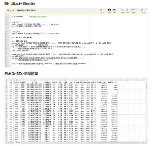Go to the first sheet with the navigation arrow
This screenshot has width=157, height=146.
pyautogui.click(x=6, y=143)
